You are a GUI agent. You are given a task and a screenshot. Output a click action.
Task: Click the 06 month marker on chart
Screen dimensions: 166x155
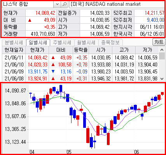(136, 152)
